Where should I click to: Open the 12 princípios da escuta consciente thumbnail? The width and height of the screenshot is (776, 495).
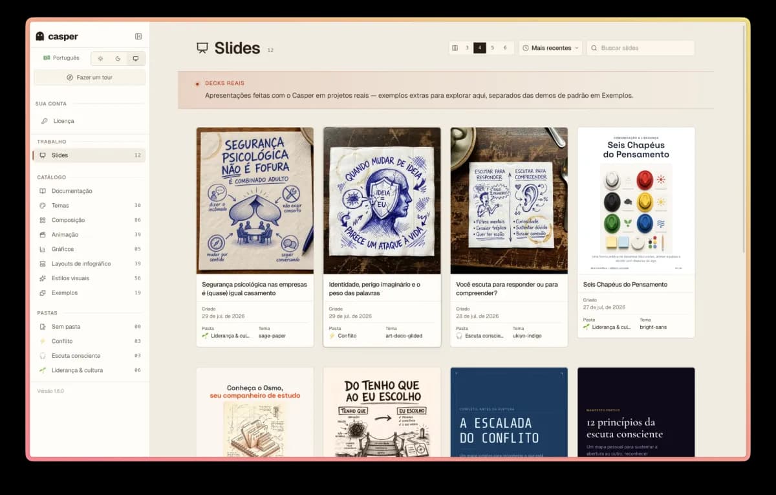click(x=636, y=412)
